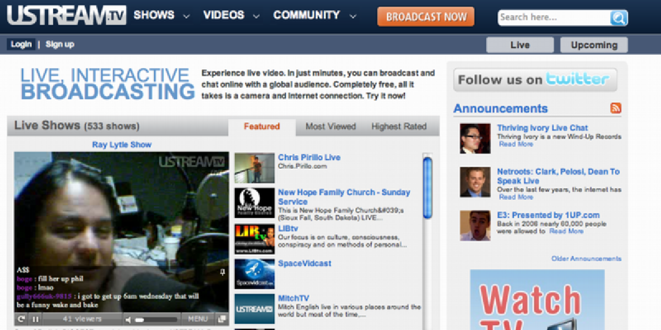Image resolution: width=661 pixels, height=330 pixels.
Task: Open the player MENU button
Action: pyautogui.click(x=198, y=319)
